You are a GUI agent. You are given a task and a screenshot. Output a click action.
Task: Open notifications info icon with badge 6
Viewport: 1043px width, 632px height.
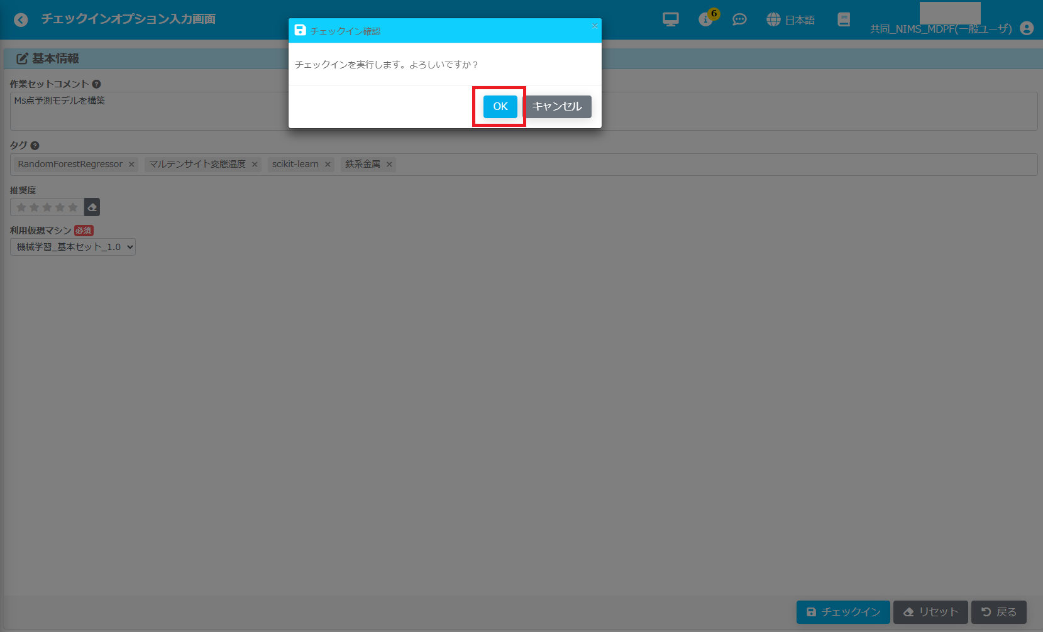click(706, 19)
